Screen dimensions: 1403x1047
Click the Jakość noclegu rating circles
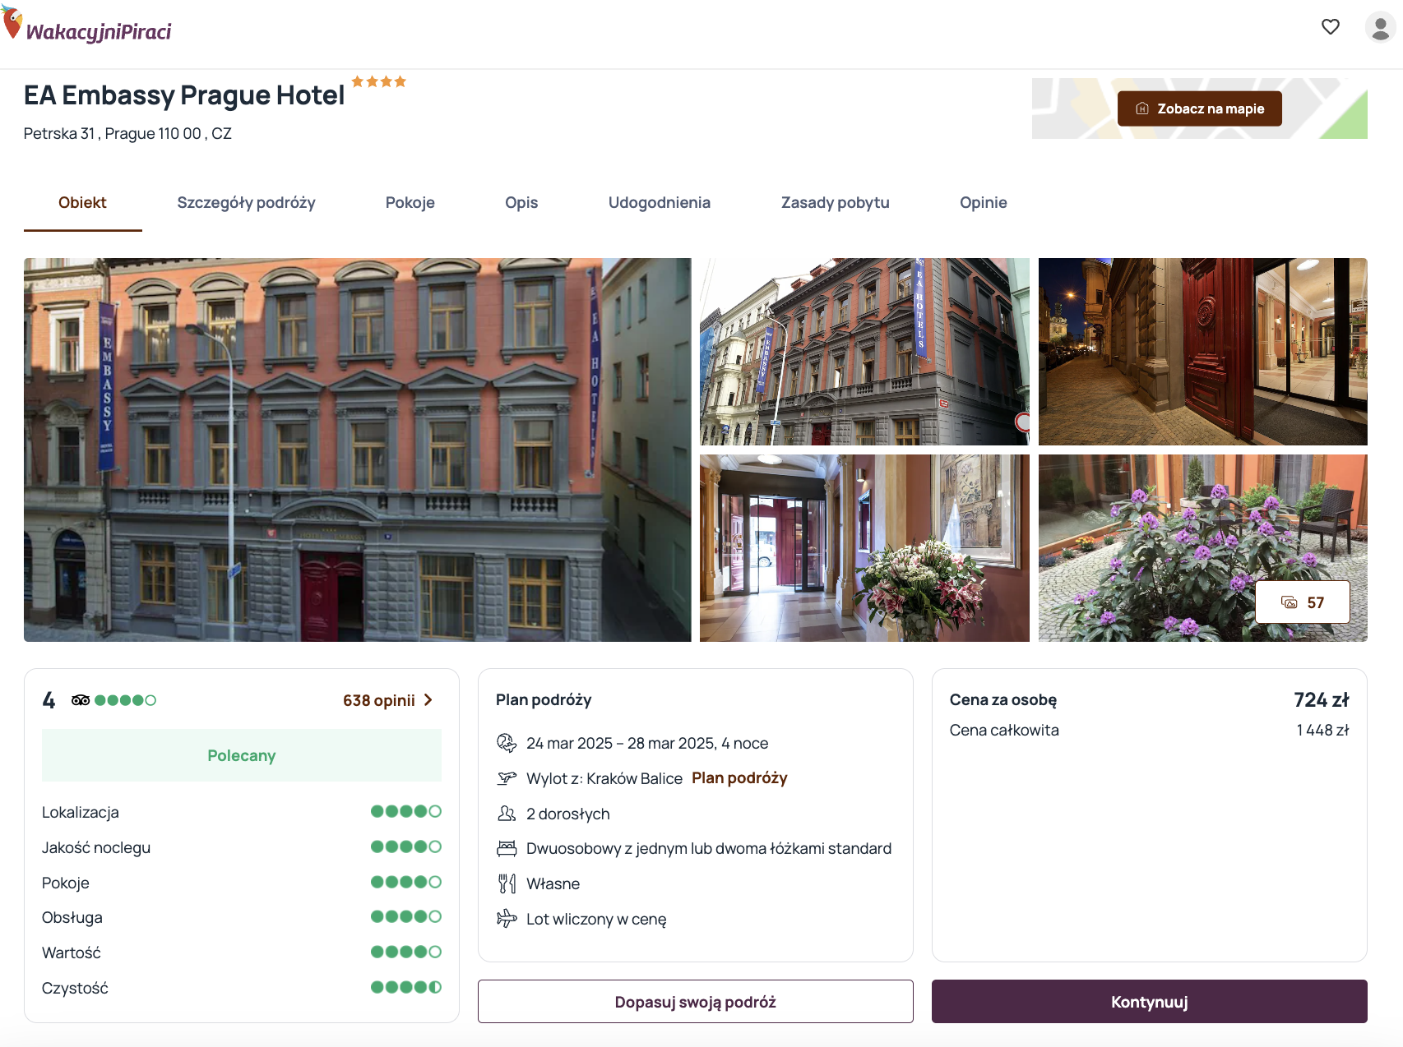[x=406, y=846]
